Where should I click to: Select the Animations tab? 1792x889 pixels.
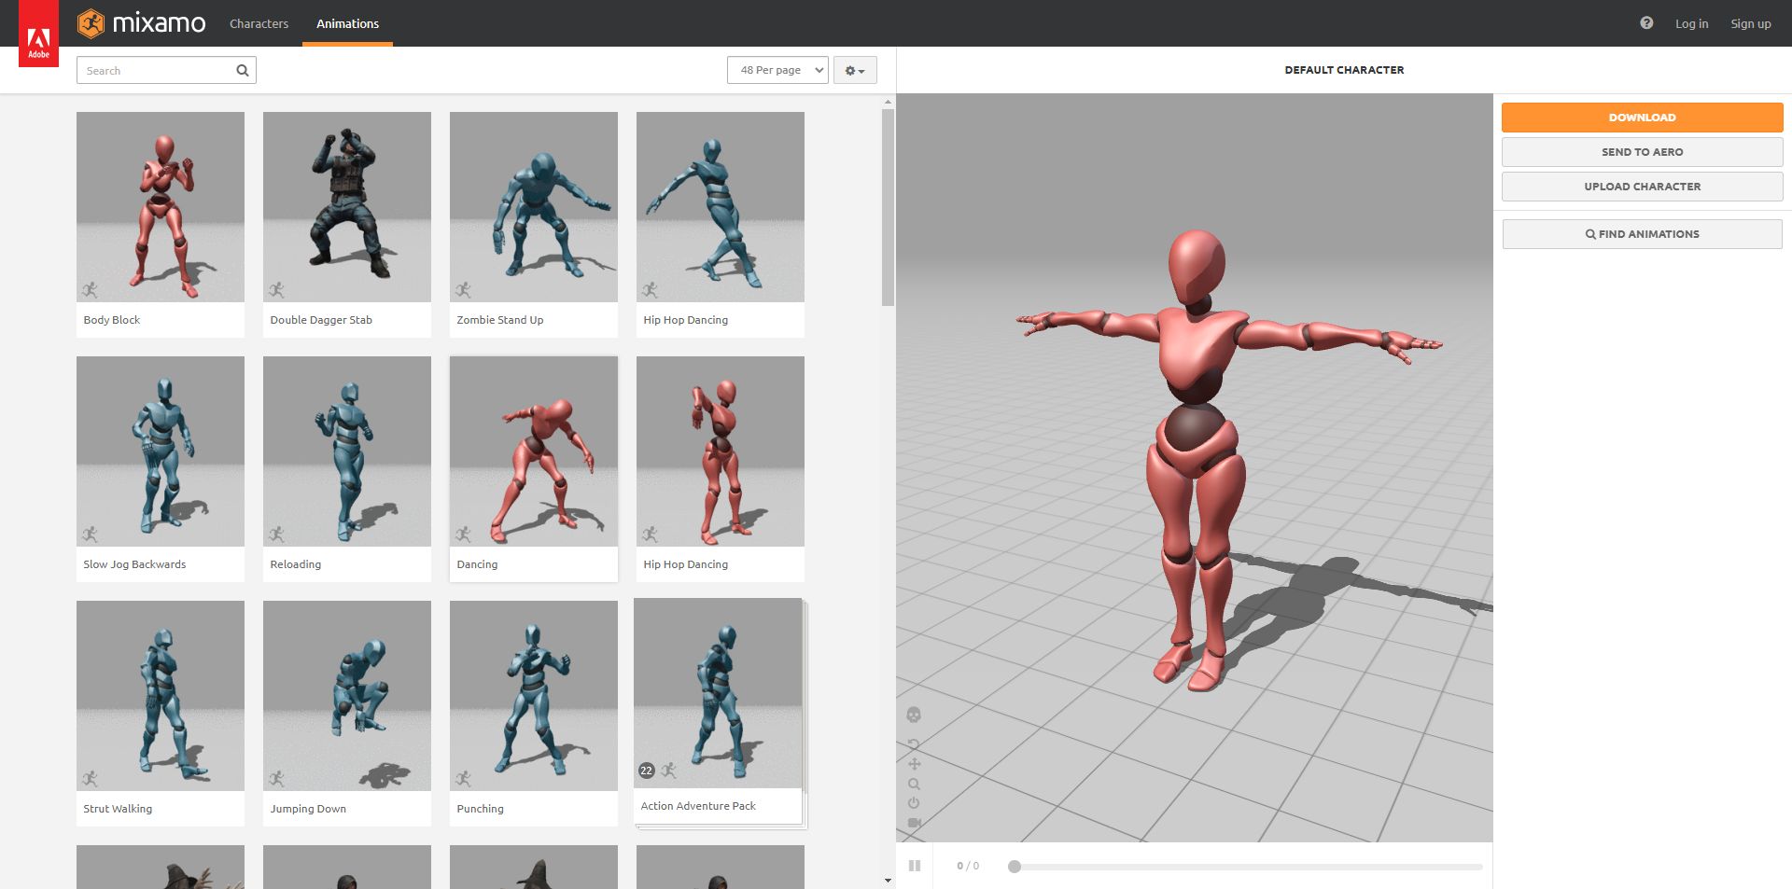[347, 23]
